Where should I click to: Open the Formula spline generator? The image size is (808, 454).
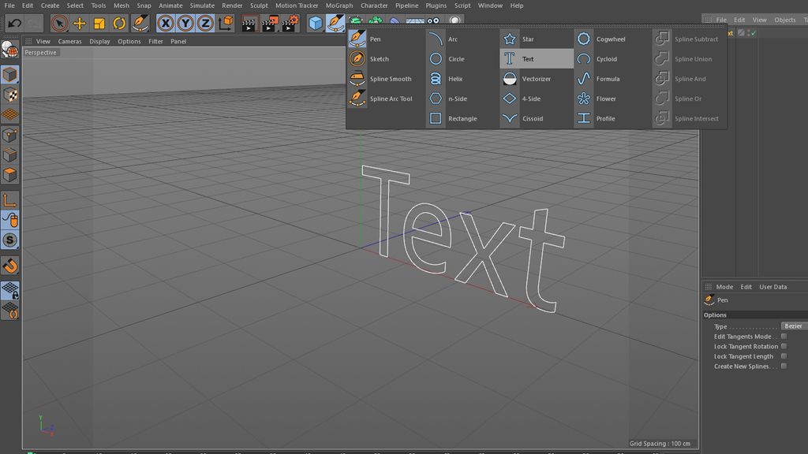click(x=608, y=78)
